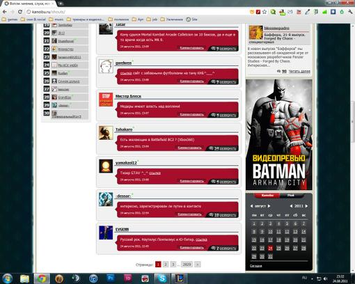Open gwelwen's user profile link
The image size is (355, 284).
pyautogui.click(x=123, y=63)
